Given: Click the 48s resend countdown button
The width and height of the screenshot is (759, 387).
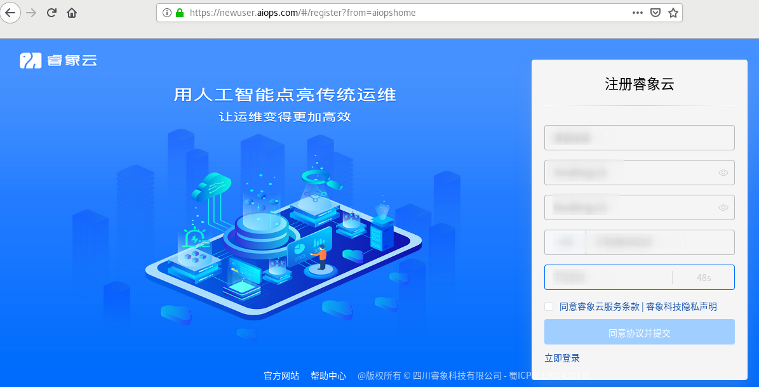Looking at the screenshot, I should click(x=704, y=278).
